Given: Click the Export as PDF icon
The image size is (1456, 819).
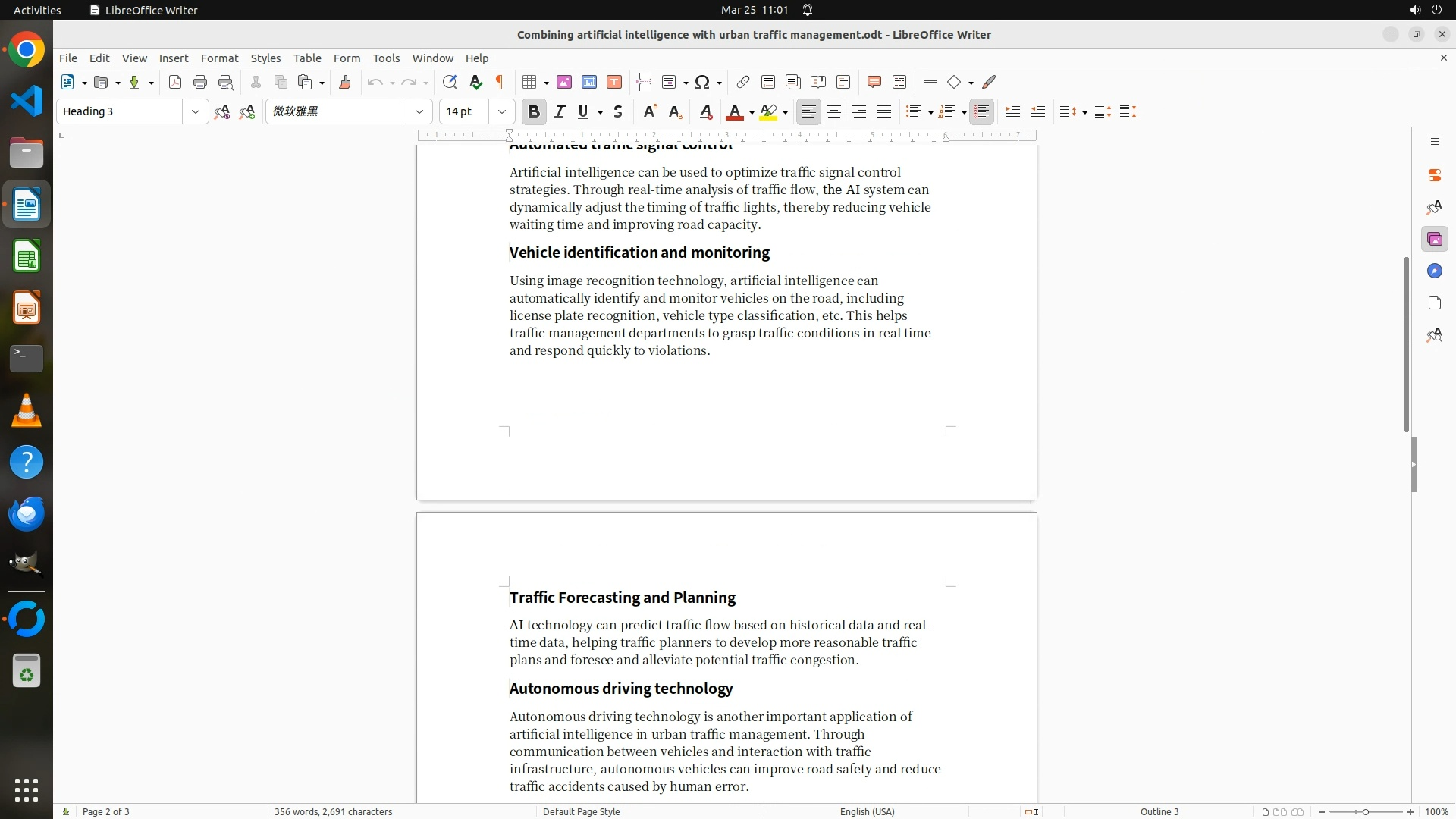Looking at the screenshot, I should click(x=175, y=83).
